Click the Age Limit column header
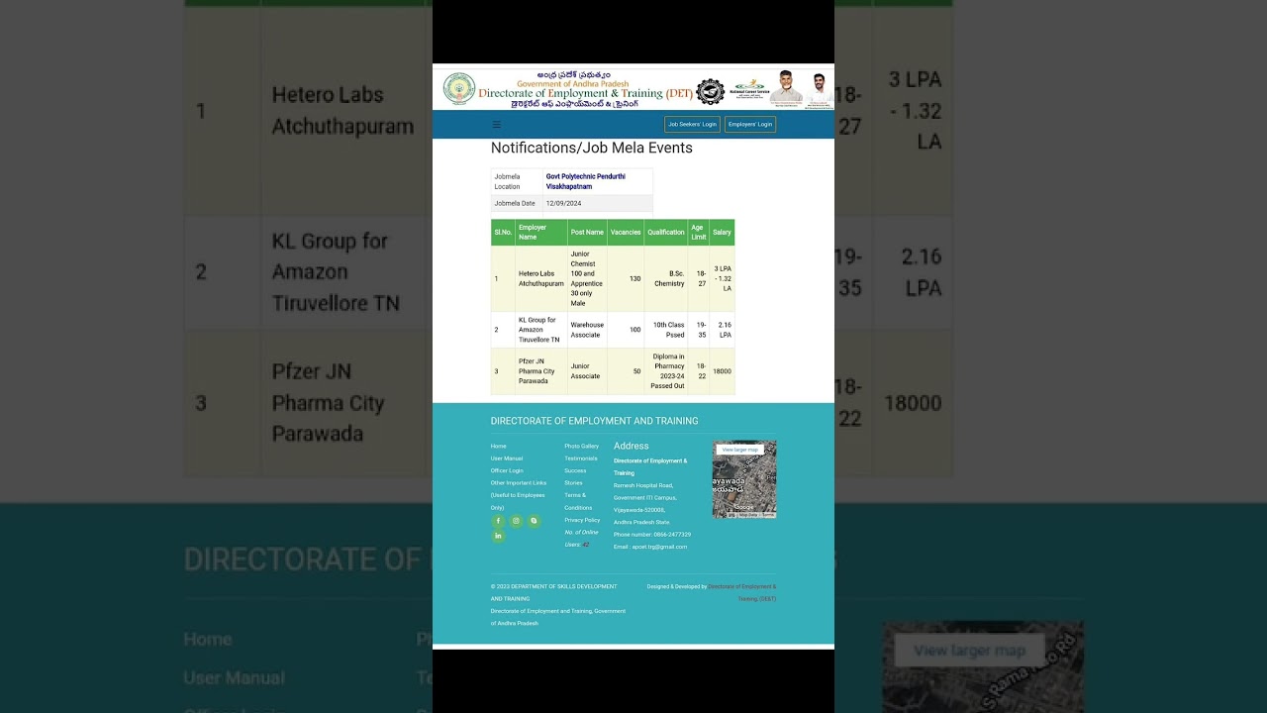Screen dimensions: 1267x713 pyautogui.click(x=699, y=233)
